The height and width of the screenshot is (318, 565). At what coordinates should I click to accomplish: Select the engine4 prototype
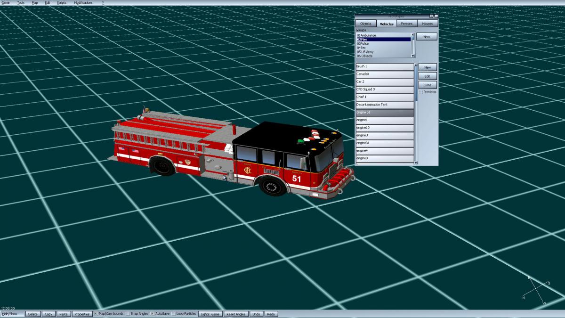click(x=385, y=150)
